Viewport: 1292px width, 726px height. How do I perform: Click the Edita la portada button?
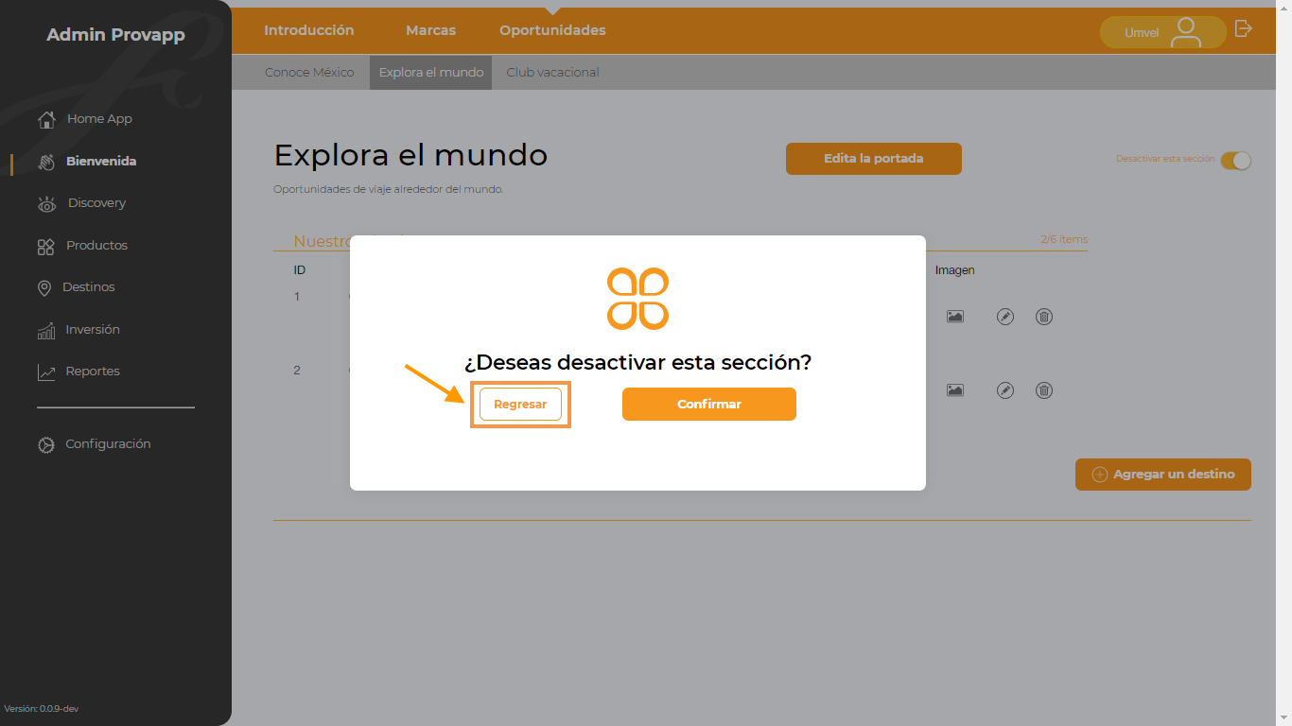(874, 159)
